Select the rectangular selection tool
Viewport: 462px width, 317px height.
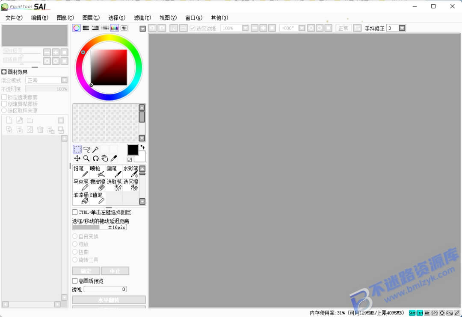pos(77,149)
